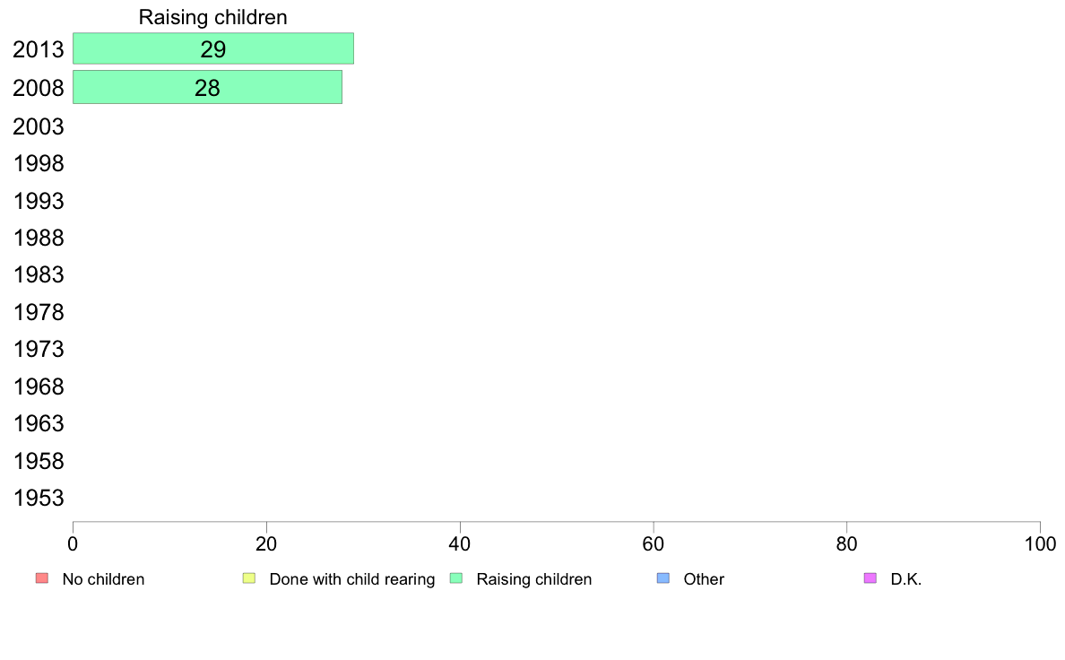The height and width of the screenshot is (660, 1065).
Task: Click the magenta D.K. legend swatch
Action: [870, 578]
